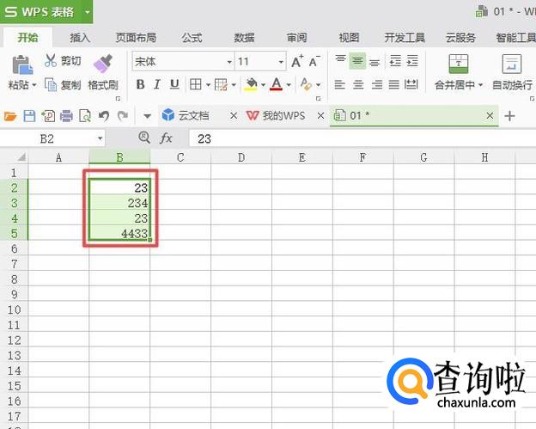Toggle Underline formatting
Image resolution: width=536 pixels, height=429 pixels.
coord(174,84)
